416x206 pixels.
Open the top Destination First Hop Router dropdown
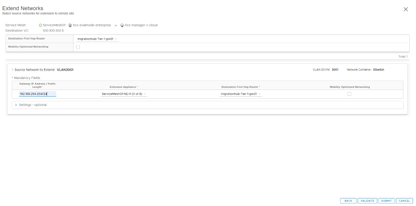click(x=97, y=39)
